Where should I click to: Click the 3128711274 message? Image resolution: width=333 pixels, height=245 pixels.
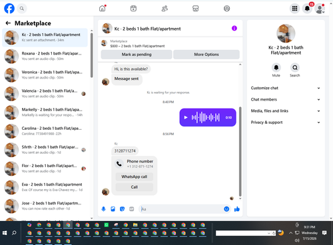tap(125, 151)
